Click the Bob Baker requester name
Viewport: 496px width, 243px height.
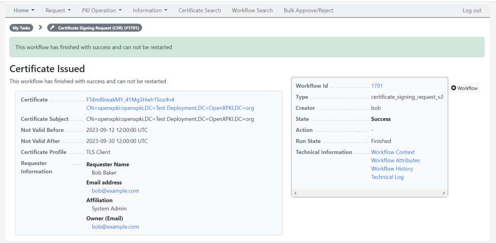point(104,173)
